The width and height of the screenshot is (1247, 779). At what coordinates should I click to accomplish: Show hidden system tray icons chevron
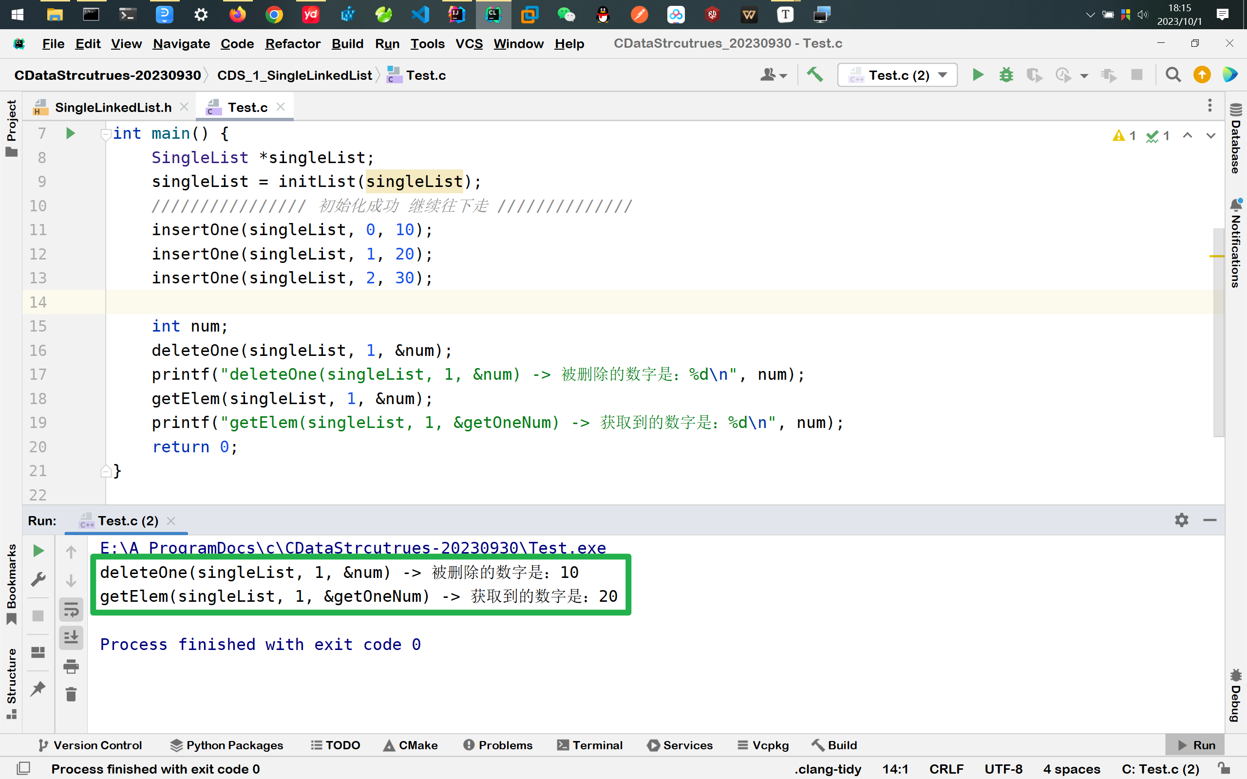click(x=1090, y=15)
